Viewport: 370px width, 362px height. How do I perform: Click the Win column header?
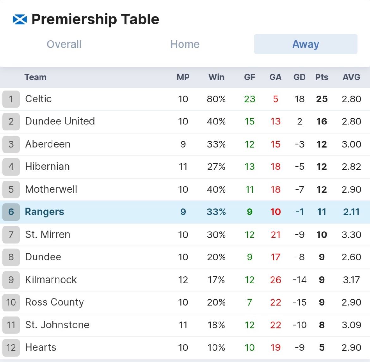[216, 77]
